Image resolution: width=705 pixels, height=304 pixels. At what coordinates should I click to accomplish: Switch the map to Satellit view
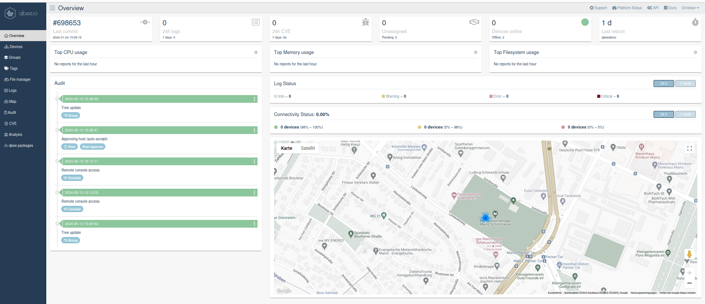coord(308,148)
